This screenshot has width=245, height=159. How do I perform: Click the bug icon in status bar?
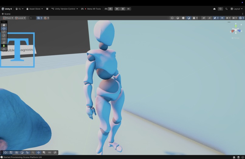point(234,157)
